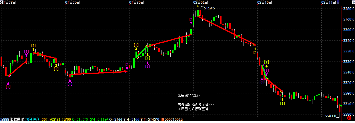Click the 2260.0 price axis label
The width and height of the screenshot is (355, 123).
point(348,93)
